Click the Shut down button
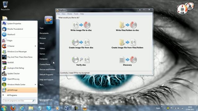Screen dimensions: 198x111 [44, 101]
